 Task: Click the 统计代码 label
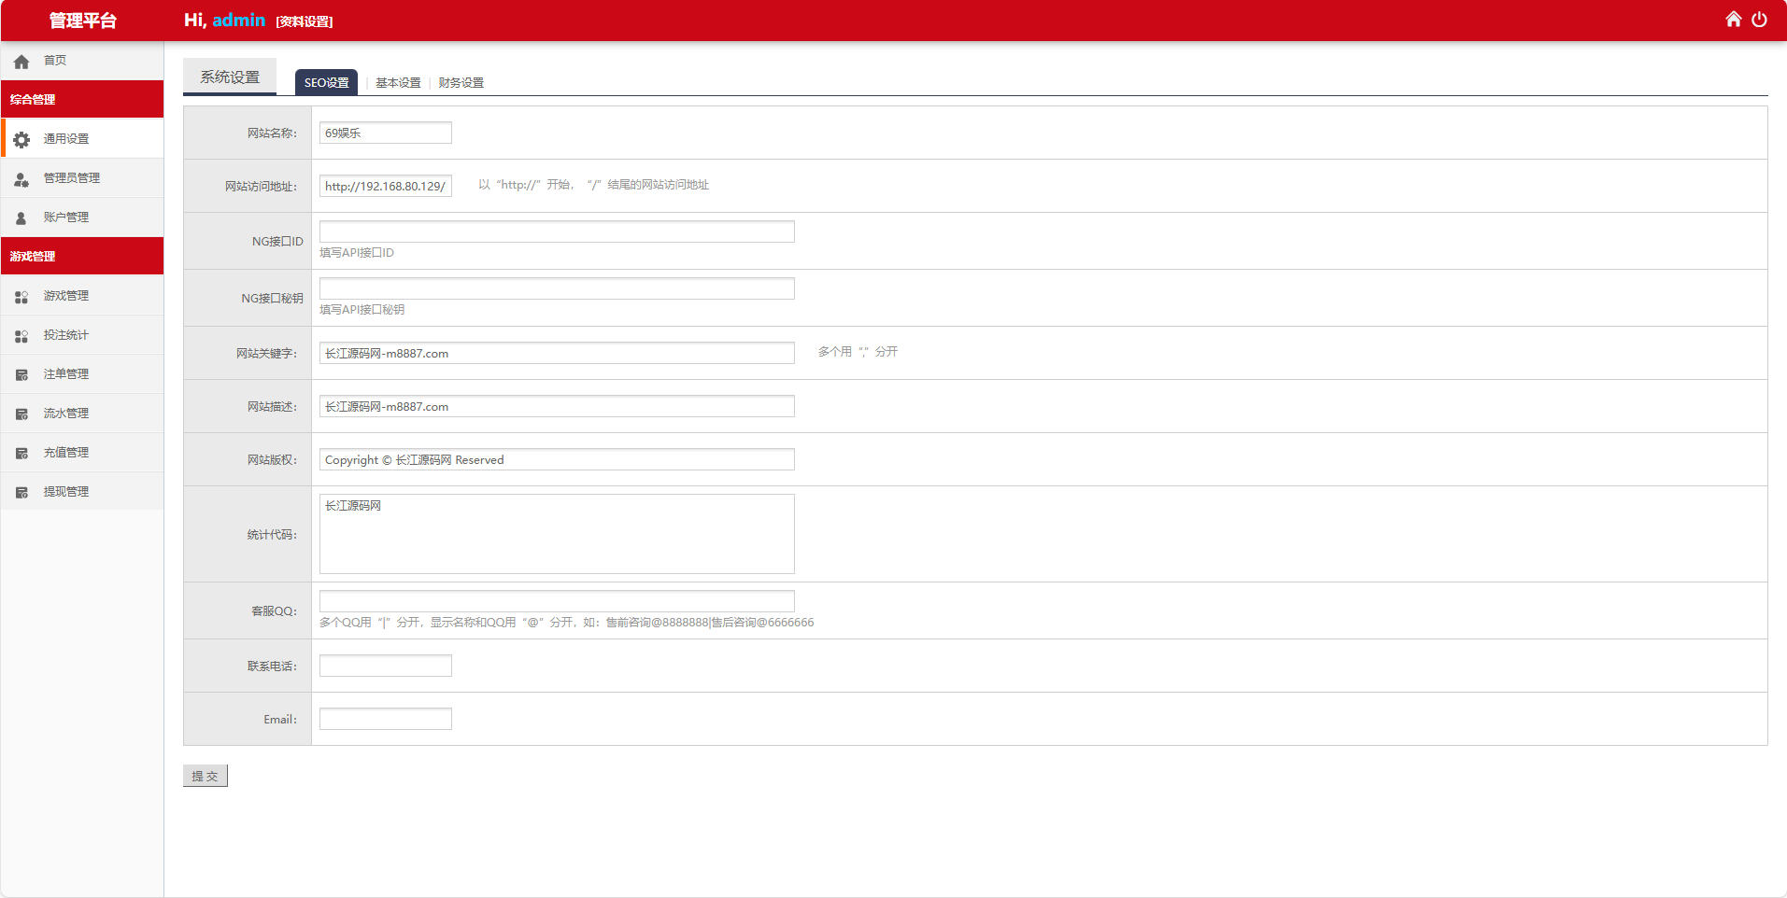(x=272, y=535)
